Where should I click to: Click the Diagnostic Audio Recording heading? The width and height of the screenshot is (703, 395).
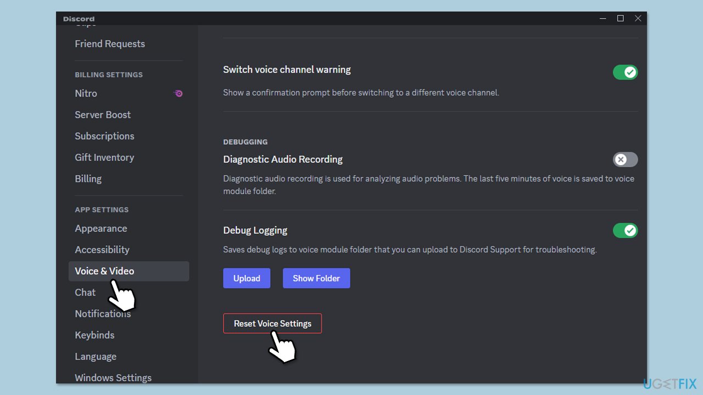283,159
